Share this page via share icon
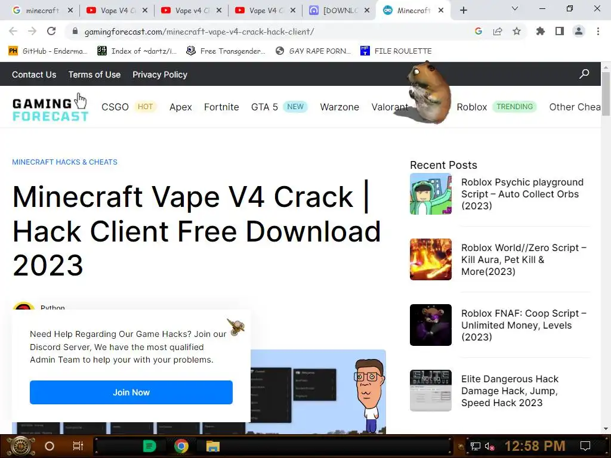 pos(498,31)
